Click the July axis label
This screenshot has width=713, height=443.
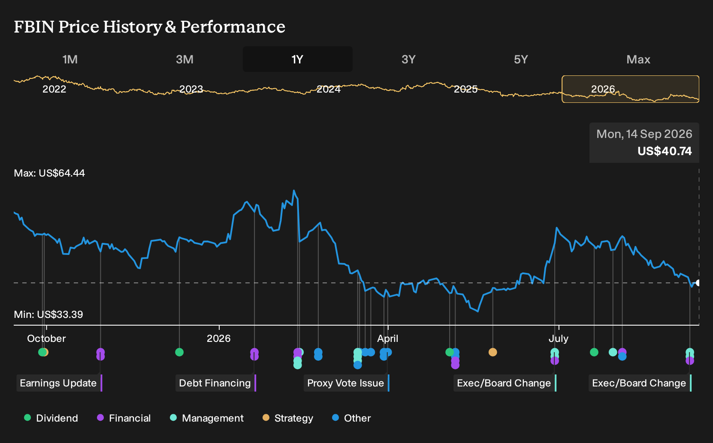(x=559, y=338)
